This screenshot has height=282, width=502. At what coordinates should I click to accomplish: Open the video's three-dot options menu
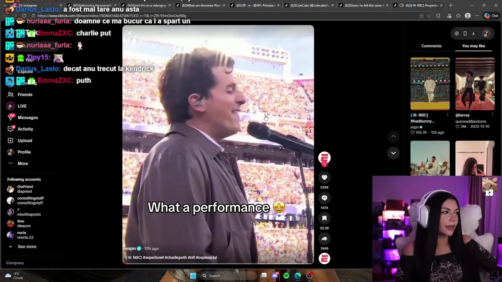[x=306, y=34]
